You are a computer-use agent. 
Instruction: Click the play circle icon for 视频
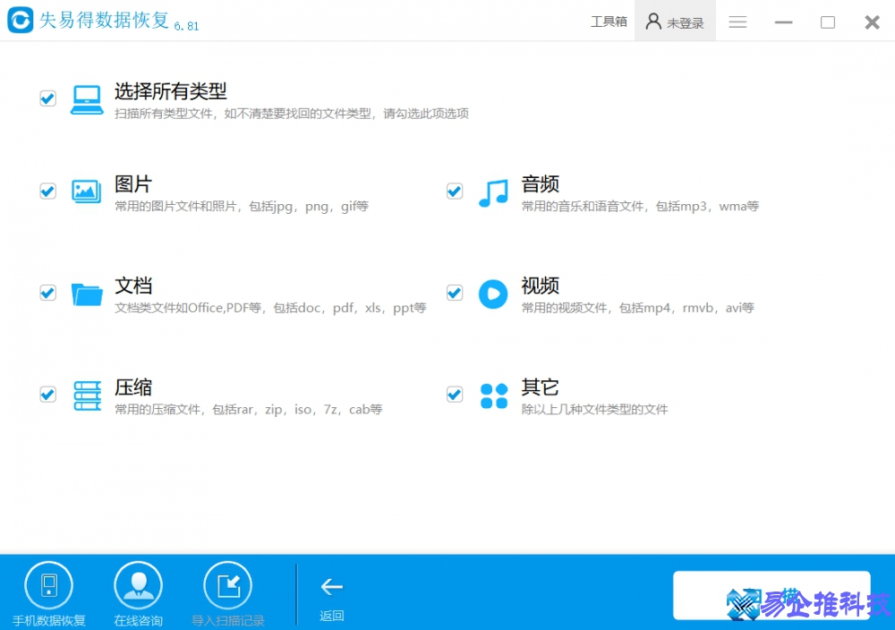pyautogui.click(x=493, y=293)
